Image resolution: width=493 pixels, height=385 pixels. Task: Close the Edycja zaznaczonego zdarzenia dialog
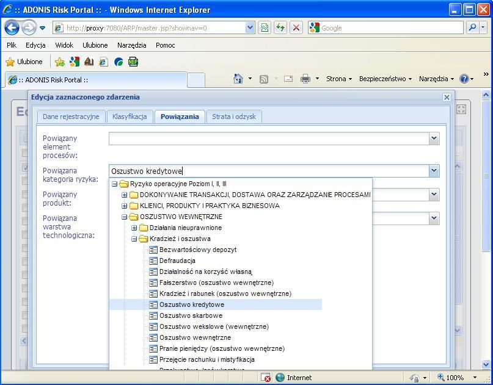pos(447,98)
